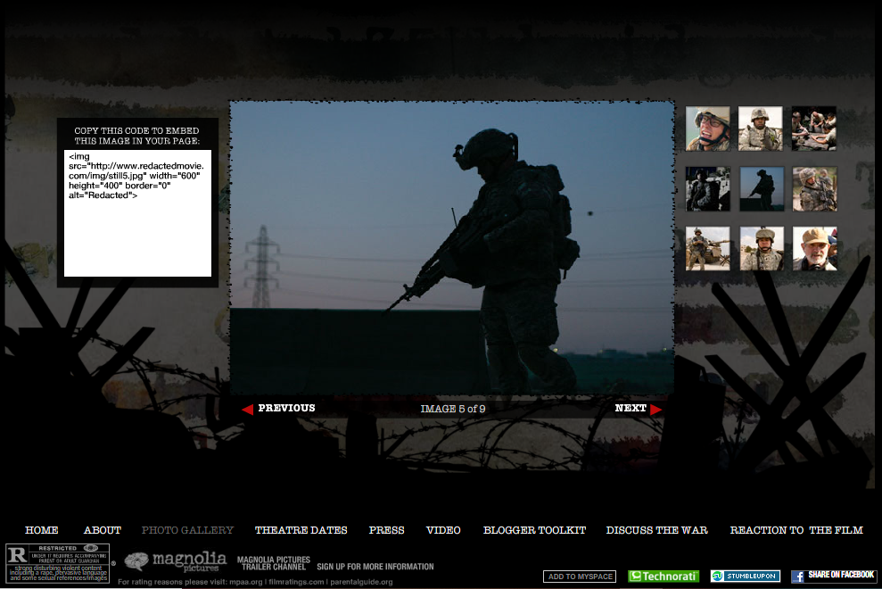The width and height of the screenshot is (882, 589).
Task: Open the Blogger Toolkit page
Action: pyautogui.click(x=534, y=530)
